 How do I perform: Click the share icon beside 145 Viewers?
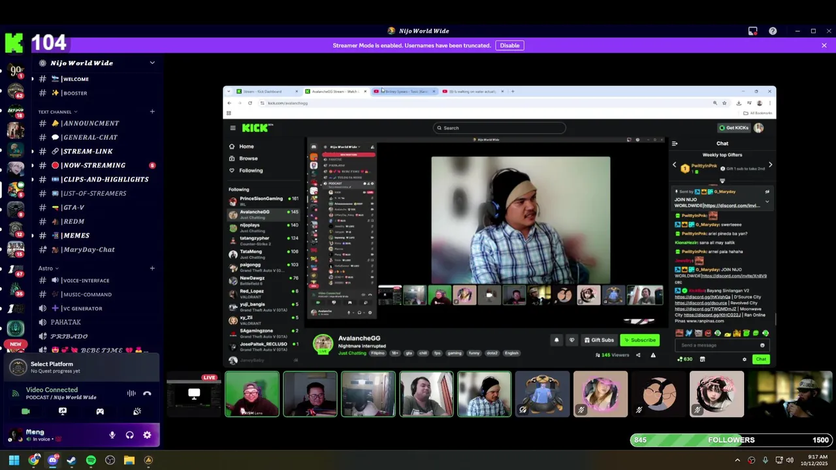(638, 355)
